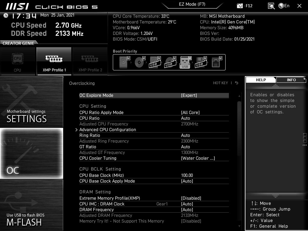Open the OC overclocking section

click(x=32, y=153)
